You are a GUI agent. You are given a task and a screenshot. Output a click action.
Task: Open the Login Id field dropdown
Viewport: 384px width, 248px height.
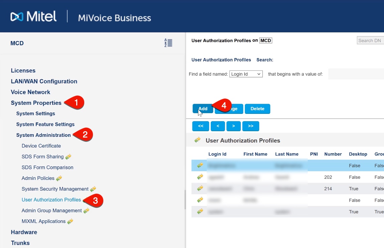click(246, 74)
